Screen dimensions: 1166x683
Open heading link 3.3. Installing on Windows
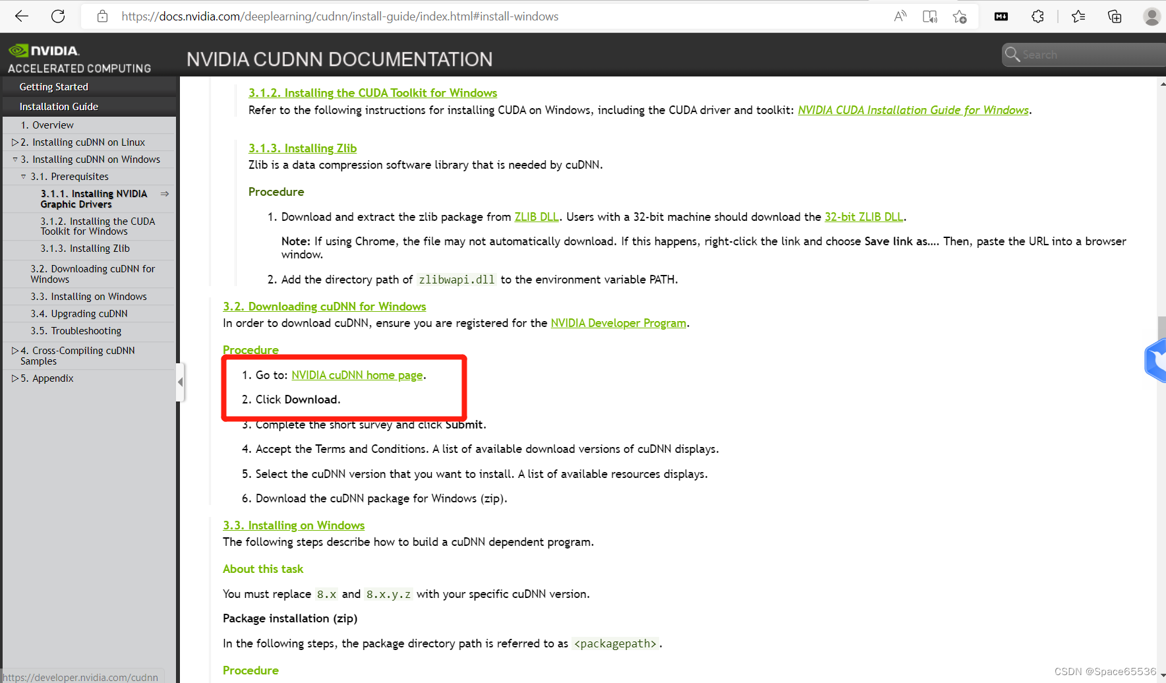[x=293, y=525]
